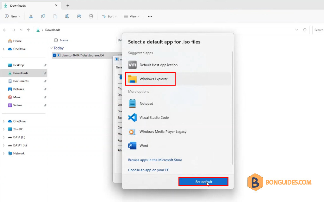This screenshot has width=324, height=202.
Task: Expand lower OneDrive tree node
Action: click(x=3, y=121)
